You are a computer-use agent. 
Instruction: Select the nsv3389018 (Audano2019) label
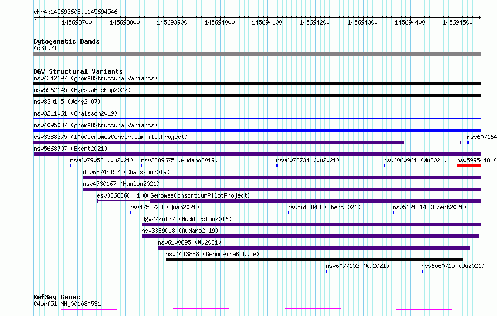coord(180,231)
